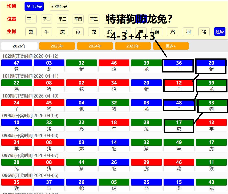The width and height of the screenshot is (228, 194).
Task: Select the 澳门记录 button
Action: [34, 7]
